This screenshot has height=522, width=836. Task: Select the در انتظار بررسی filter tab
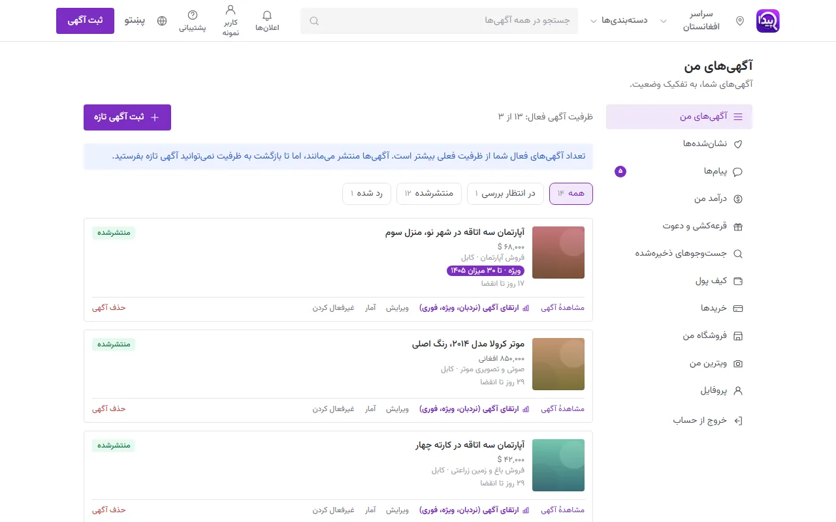click(x=505, y=194)
